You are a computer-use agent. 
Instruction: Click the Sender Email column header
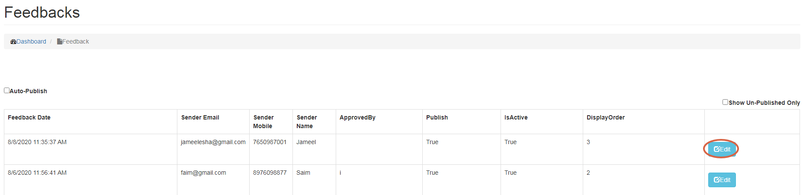(x=200, y=118)
